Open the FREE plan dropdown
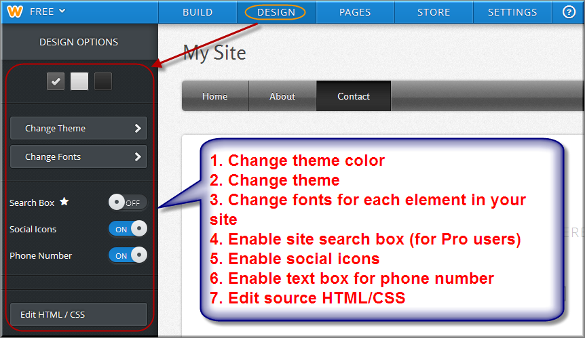585x338 pixels. tap(48, 12)
